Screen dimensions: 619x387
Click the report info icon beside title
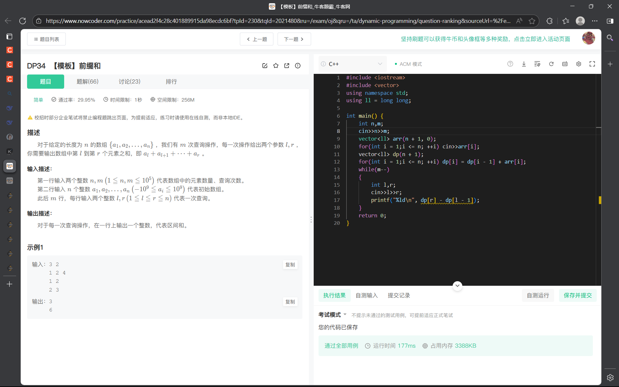pyautogui.click(x=298, y=66)
